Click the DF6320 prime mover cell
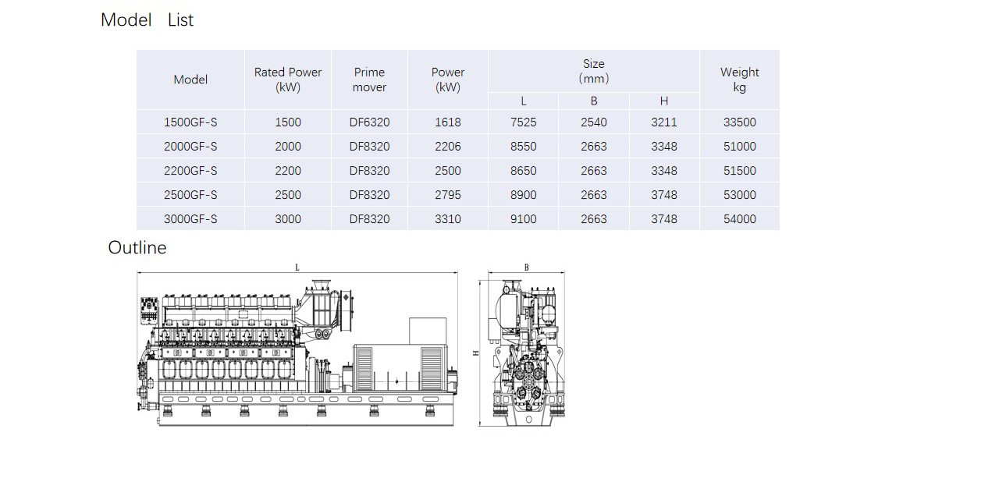 tap(369, 122)
